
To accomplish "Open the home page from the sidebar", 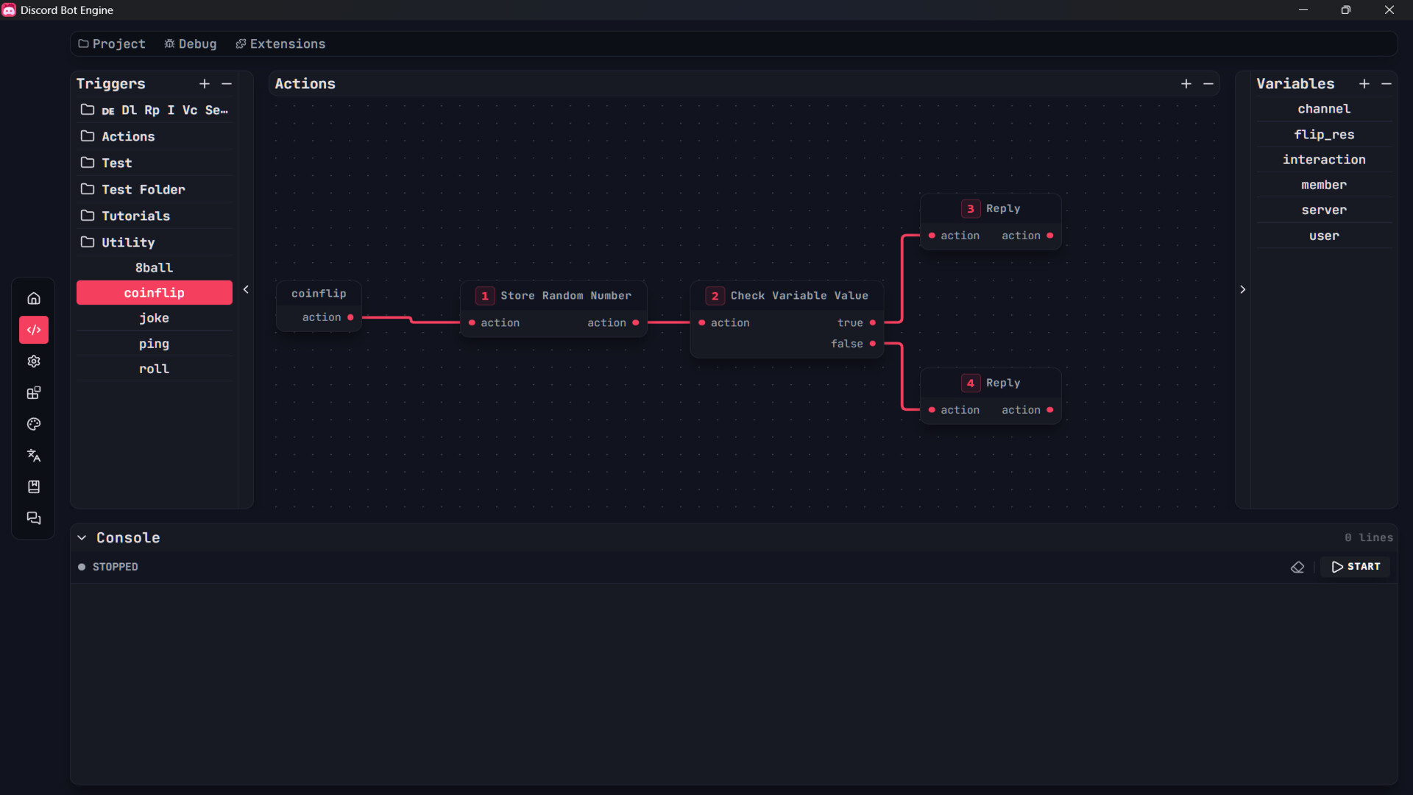I will click(34, 298).
